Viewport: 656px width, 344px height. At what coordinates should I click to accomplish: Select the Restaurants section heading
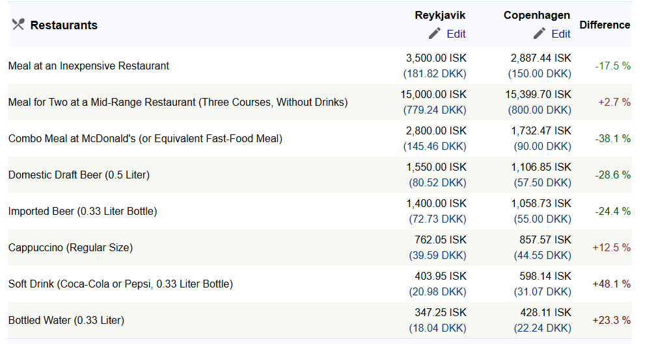pyautogui.click(x=64, y=25)
